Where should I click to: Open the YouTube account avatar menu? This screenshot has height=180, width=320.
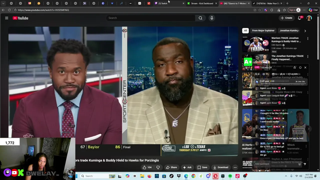click(309, 18)
